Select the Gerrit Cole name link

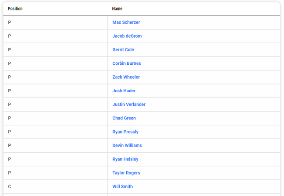(x=123, y=50)
